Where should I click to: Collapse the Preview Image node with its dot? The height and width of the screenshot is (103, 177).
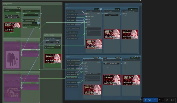pos(46,47)
